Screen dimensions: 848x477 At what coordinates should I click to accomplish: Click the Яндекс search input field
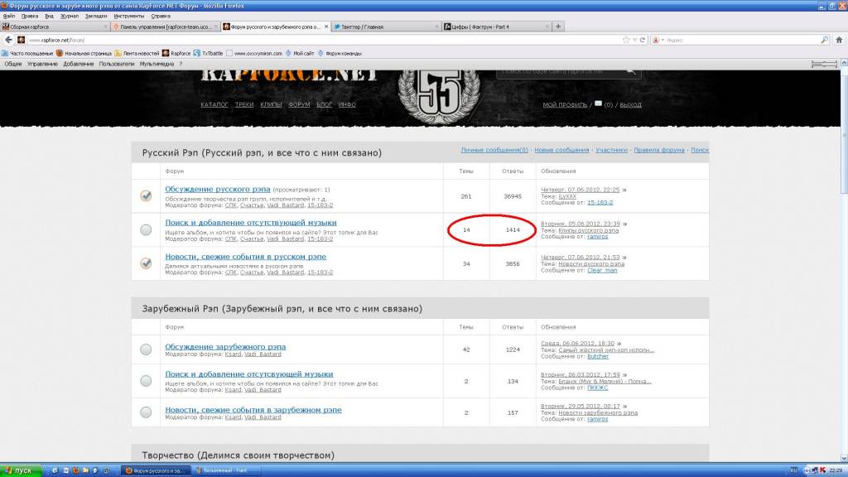(741, 40)
